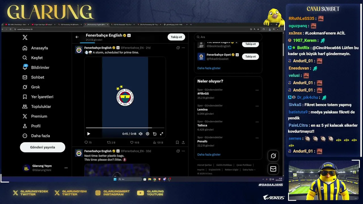Open Topluluklar communities
The width and height of the screenshot is (363, 204).
[37, 107]
